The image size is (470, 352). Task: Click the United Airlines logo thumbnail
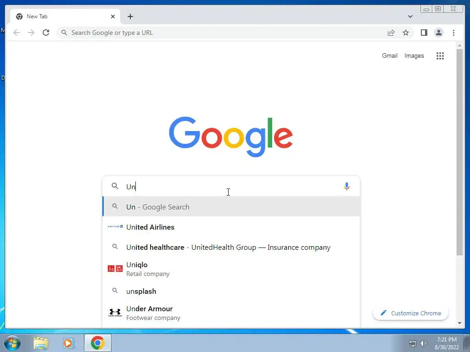pos(115,226)
